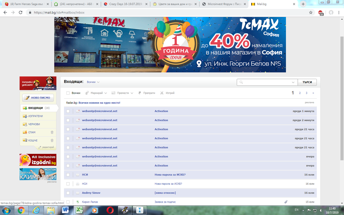Go to page 2 of the inbox
The height and width of the screenshot is (215, 344).
pos(300,93)
